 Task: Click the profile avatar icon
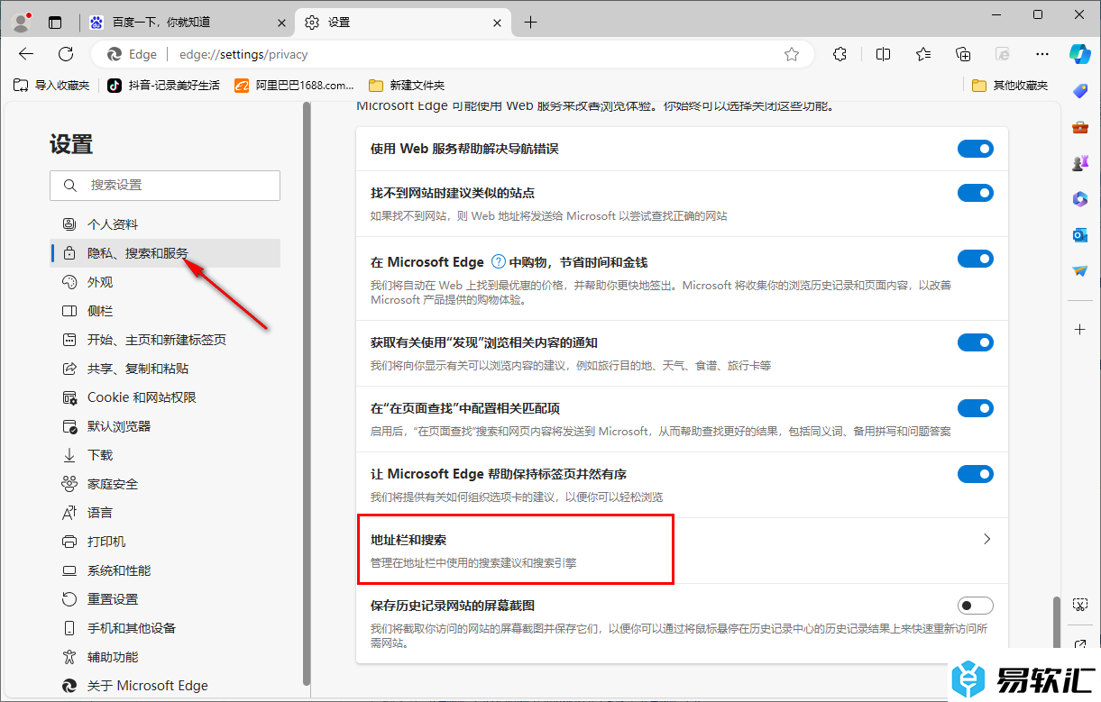pyautogui.click(x=21, y=23)
